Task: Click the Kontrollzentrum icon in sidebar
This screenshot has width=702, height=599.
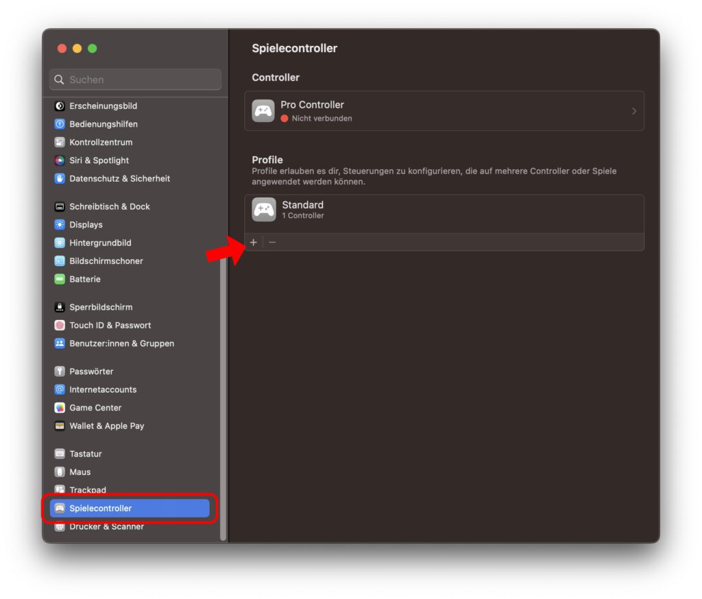Action: [x=60, y=143]
